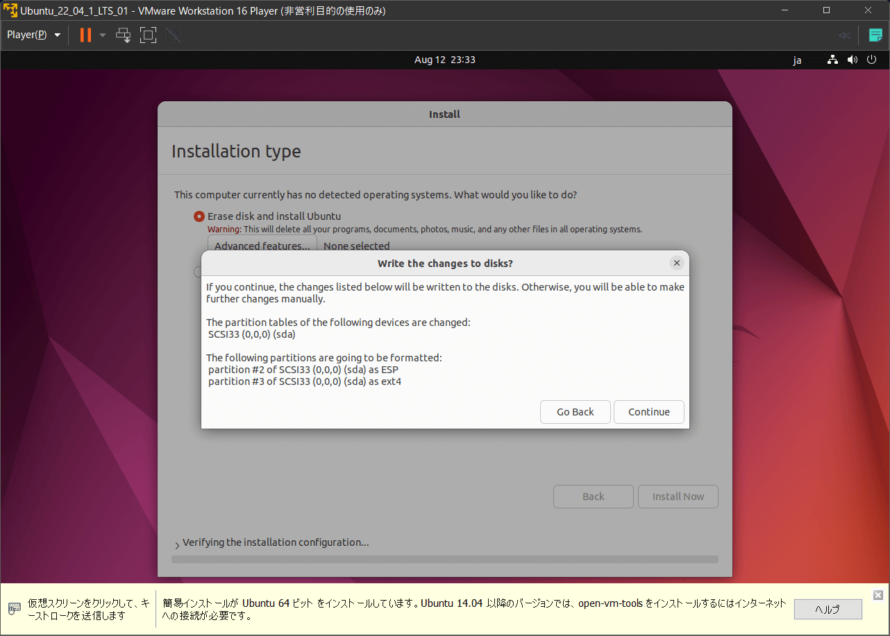Click the Unity mode toolbar icon

point(174,35)
